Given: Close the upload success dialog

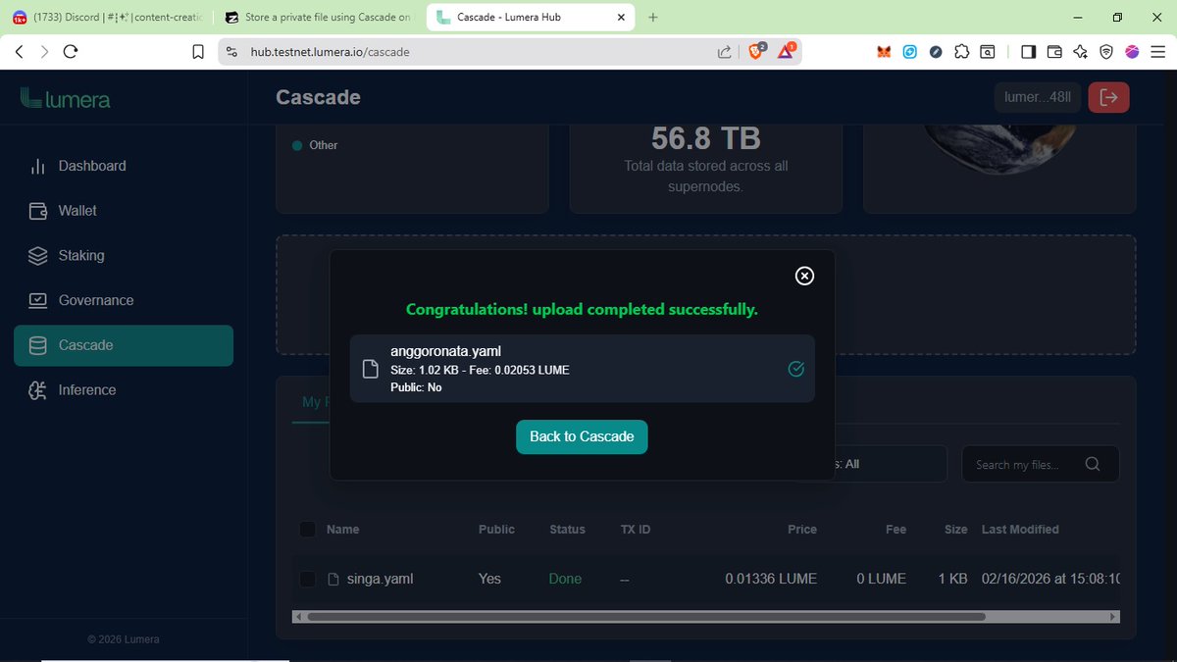Looking at the screenshot, I should (x=804, y=276).
